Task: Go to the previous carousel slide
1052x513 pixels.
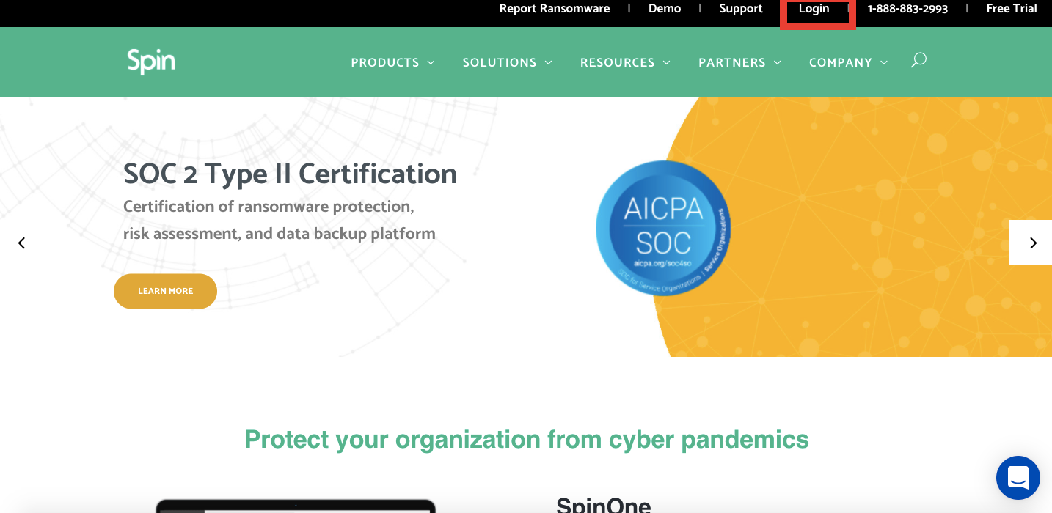Action: (22, 243)
